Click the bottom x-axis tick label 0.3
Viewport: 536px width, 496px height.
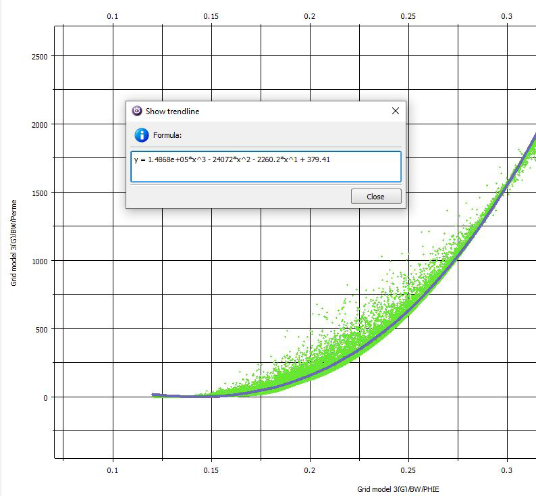click(x=506, y=470)
